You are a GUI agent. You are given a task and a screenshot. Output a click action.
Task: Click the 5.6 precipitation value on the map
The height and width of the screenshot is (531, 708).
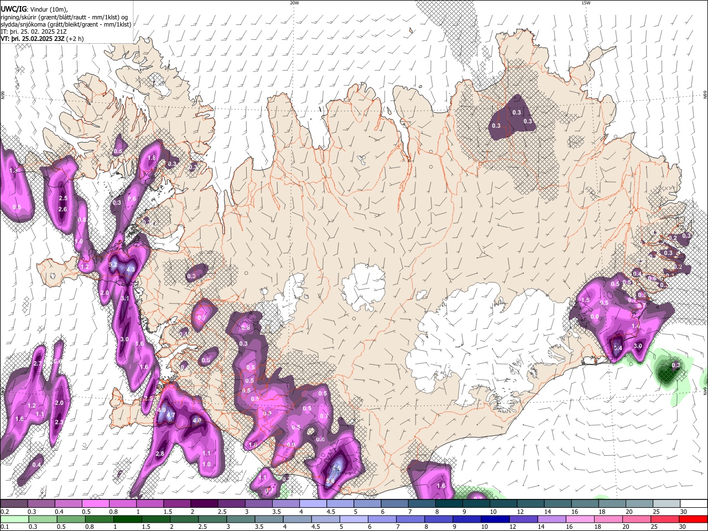click(330, 481)
